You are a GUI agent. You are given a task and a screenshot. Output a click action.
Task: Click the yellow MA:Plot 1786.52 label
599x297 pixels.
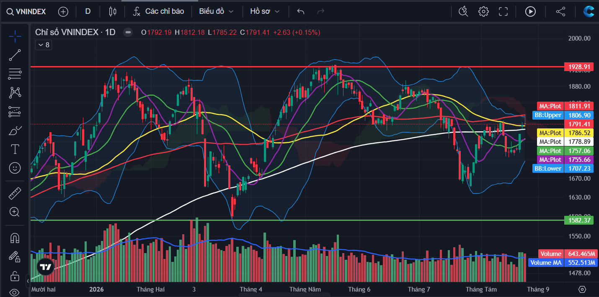[x=565, y=133]
